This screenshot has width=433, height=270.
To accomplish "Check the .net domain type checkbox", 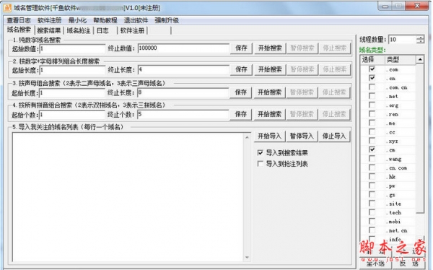I will (x=372, y=96).
